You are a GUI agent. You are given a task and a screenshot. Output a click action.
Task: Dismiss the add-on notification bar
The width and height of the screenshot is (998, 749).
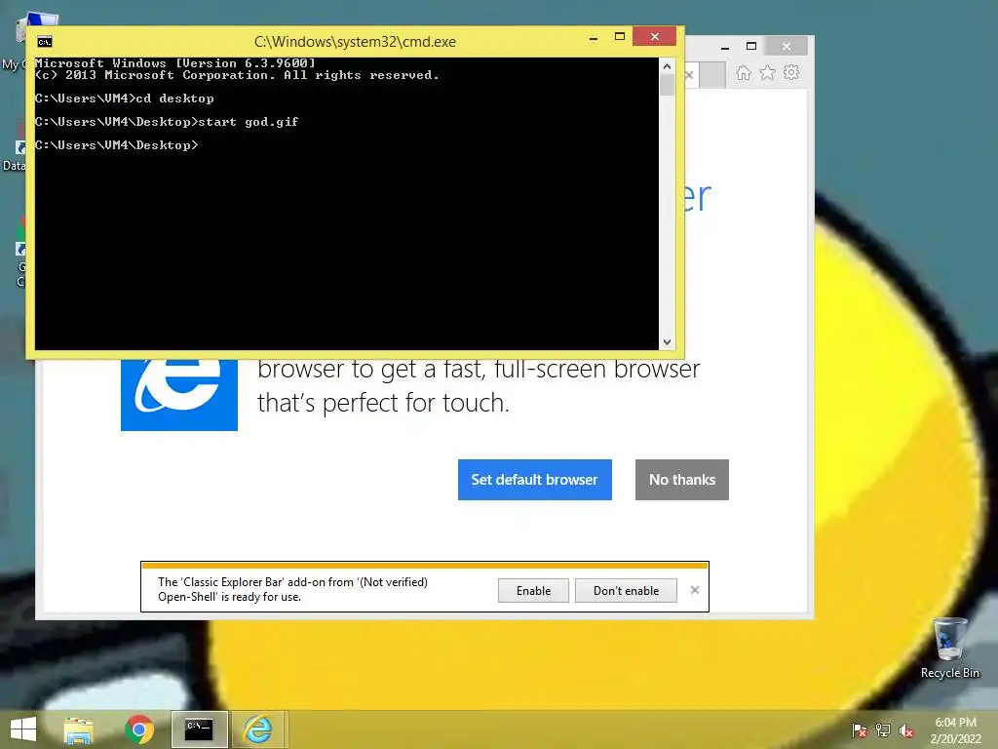(x=694, y=590)
